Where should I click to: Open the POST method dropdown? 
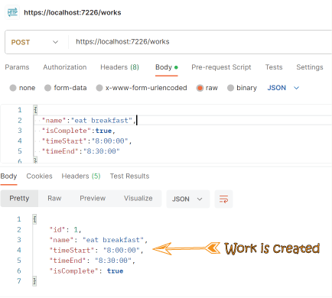34,42
